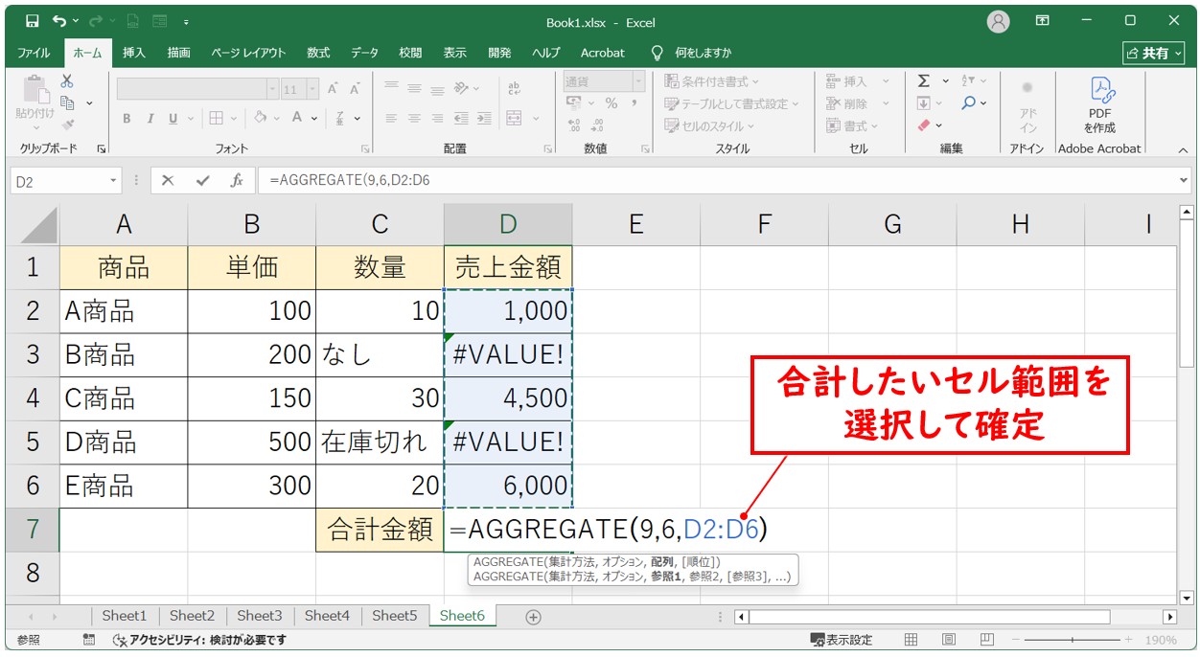This screenshot has height=657, width=1200.
Task: Click the zoom slider in status bar
Action: pos(1072,640)
